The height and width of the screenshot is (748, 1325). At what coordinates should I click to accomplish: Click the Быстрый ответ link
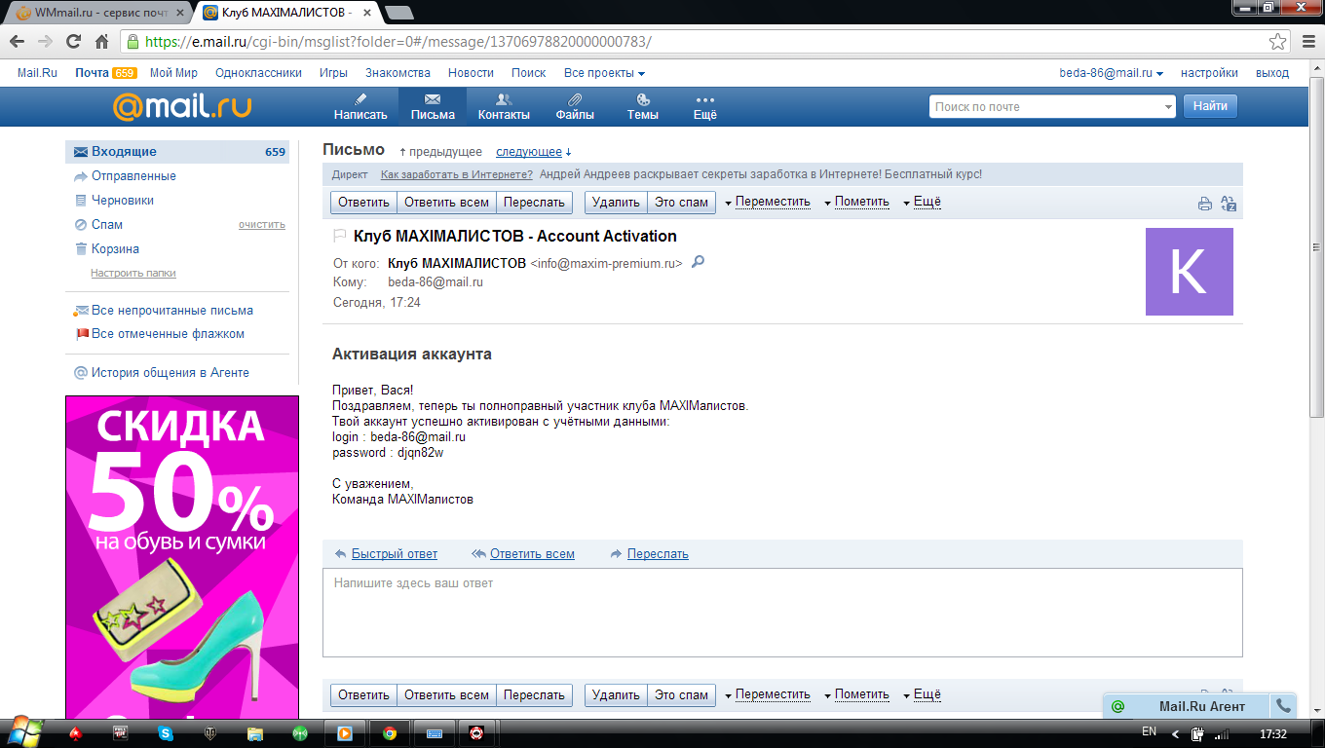click(395, 554)
